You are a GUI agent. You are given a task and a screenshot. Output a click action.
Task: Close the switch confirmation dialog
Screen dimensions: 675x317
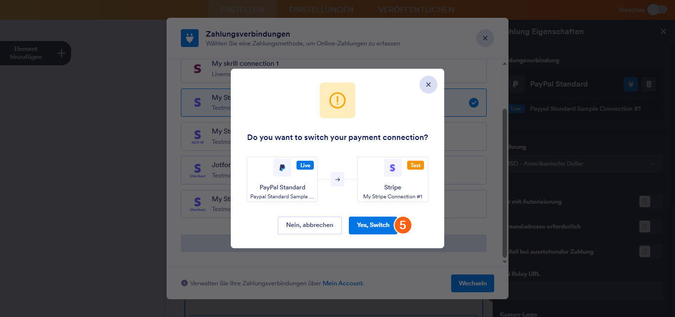pyautogui.click(x=428, y=85)
